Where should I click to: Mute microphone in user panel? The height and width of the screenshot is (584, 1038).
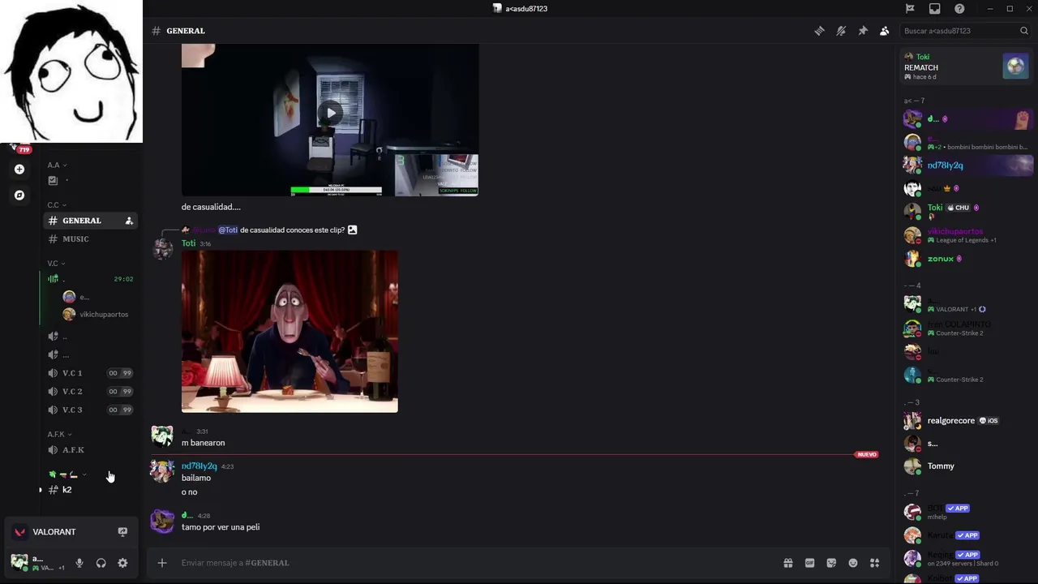coord(79,563)
